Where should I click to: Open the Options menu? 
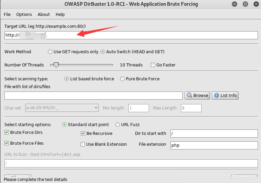(x=24, y=15)
